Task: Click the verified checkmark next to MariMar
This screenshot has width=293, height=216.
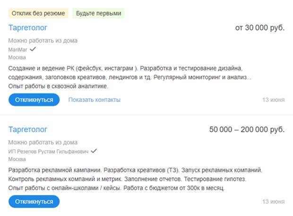Action: click(33, 49)
